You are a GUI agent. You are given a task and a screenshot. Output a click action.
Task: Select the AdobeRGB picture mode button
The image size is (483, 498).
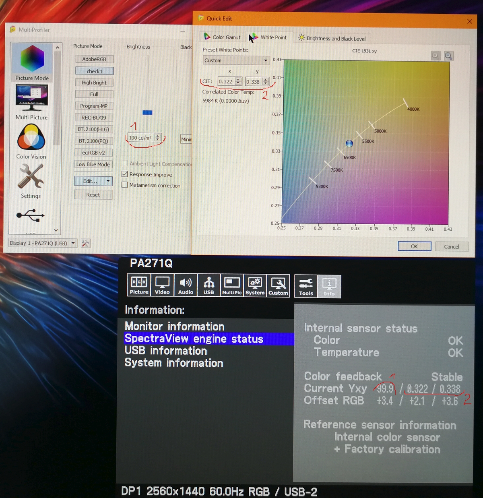pos(94,59)
